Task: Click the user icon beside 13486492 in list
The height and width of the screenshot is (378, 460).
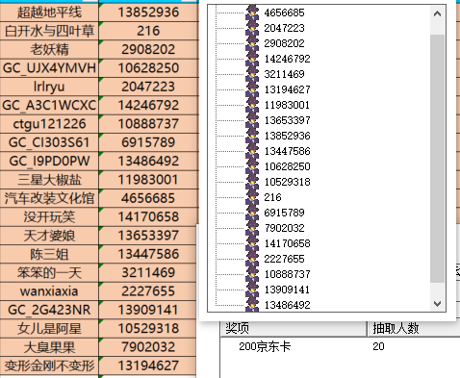Action: (x=252, y=304)
